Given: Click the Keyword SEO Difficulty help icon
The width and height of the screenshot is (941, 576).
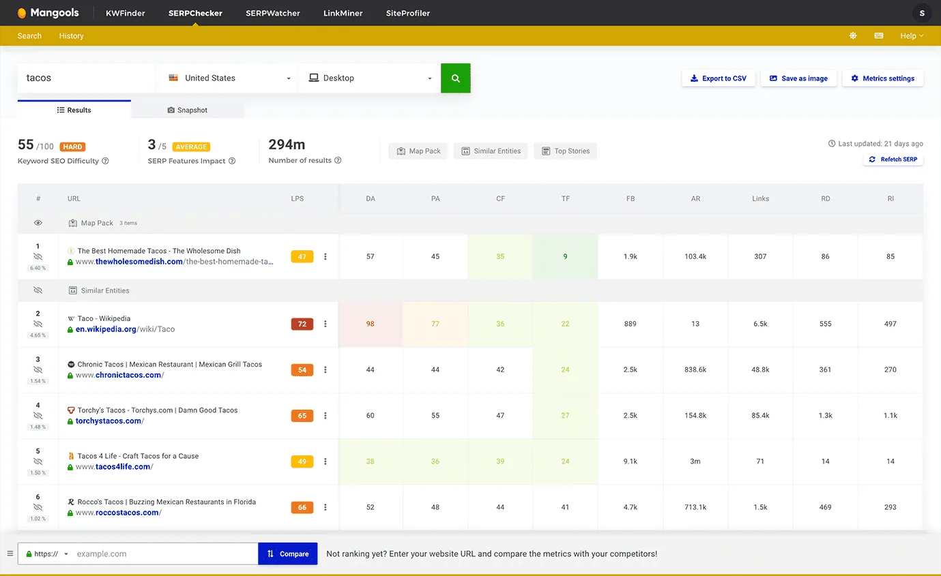Looking at the screenshot, I should click(x=105, y=161).
